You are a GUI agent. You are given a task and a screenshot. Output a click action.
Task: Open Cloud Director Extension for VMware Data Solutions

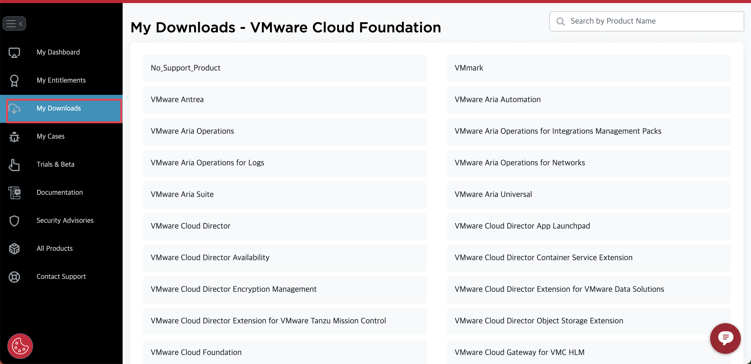click(588, 290)
